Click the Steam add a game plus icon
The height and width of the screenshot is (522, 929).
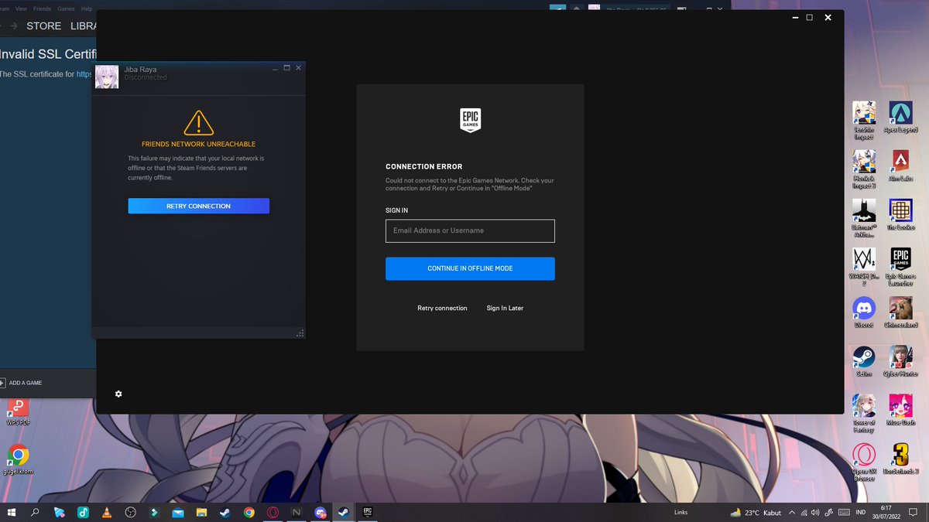pyautogui.click(x=2, y=383)
